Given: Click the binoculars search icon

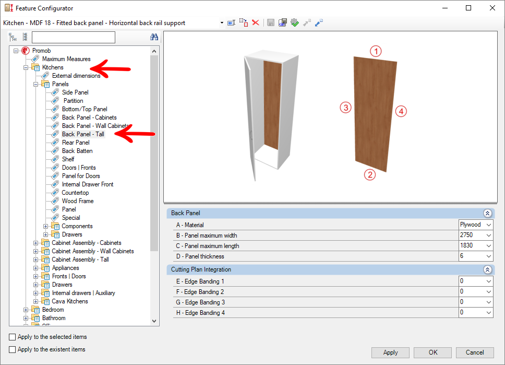Looking at the screenshot, I should [x=154, y=37].
